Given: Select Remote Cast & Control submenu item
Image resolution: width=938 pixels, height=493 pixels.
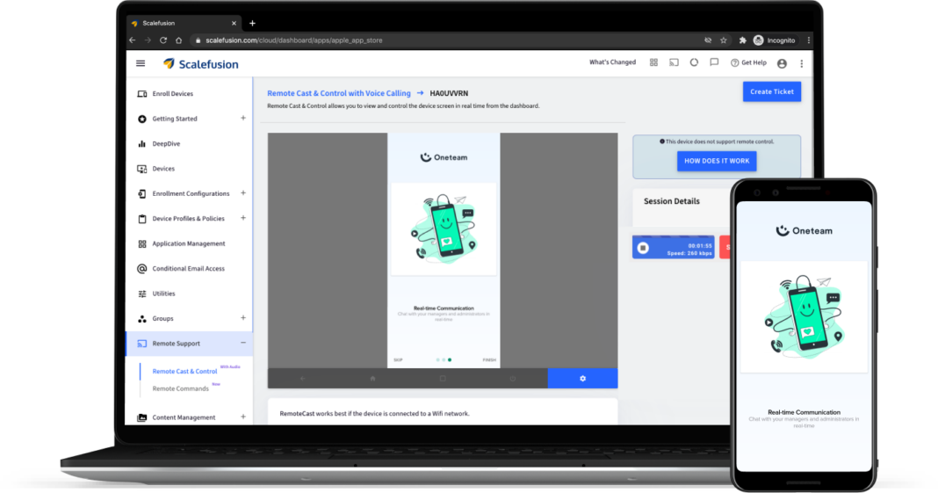Looking at the screenshot, I should (x=184, y=372).
